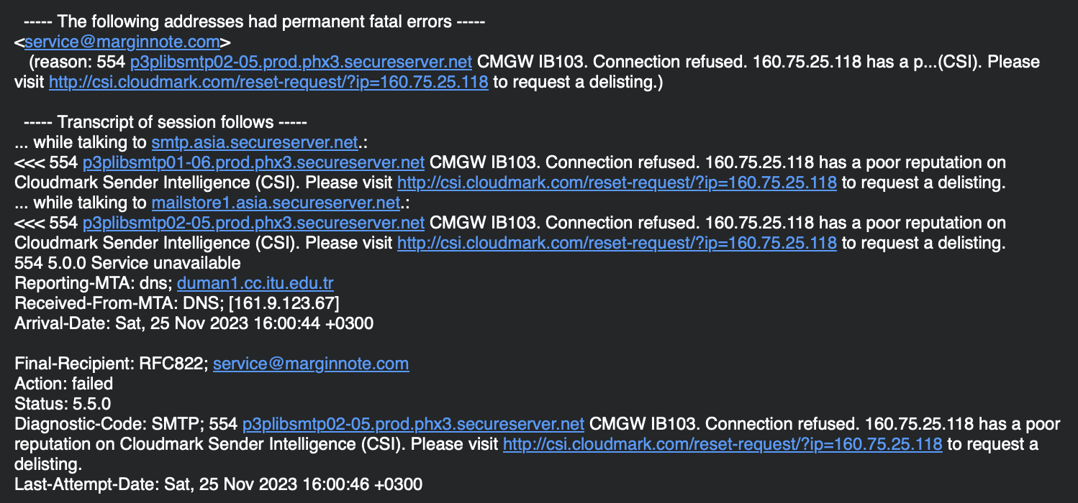
Task: Click p3plibsmtp02-05 server link in the reason line
Action: pos(301,62)
